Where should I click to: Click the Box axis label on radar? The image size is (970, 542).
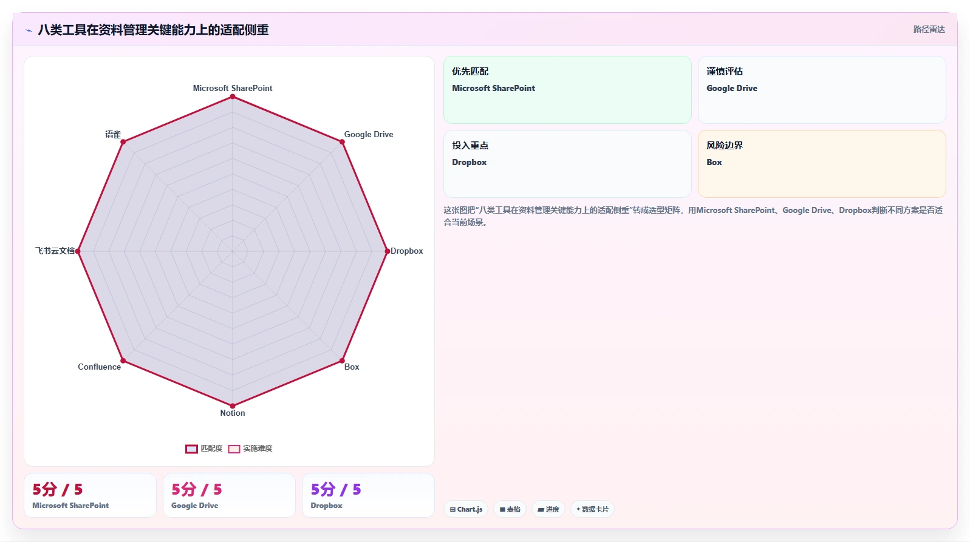(352, 367)
